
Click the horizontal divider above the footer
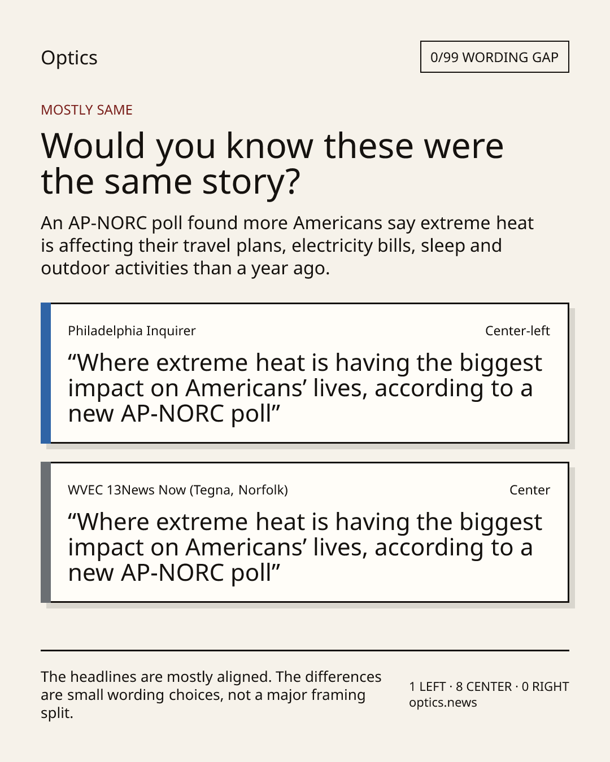pos(305,650)
